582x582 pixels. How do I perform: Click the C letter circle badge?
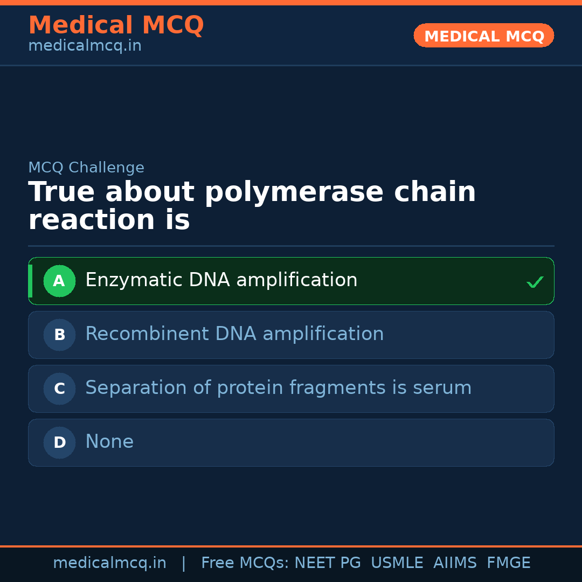[x=59, y=389]
